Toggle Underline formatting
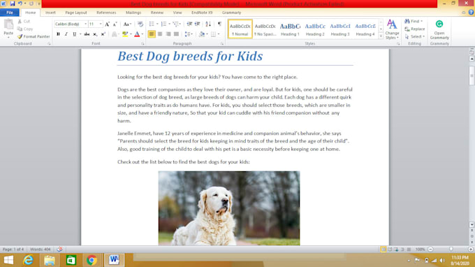 pyautogui.click(x=74, y=34)
